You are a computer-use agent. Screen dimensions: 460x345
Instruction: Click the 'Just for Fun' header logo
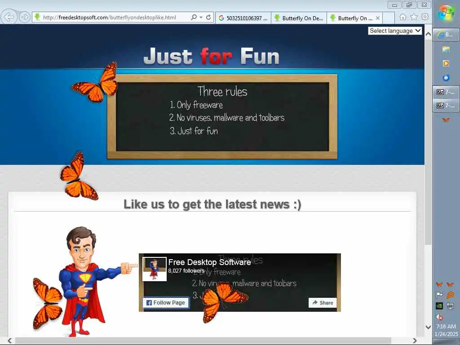212,56
